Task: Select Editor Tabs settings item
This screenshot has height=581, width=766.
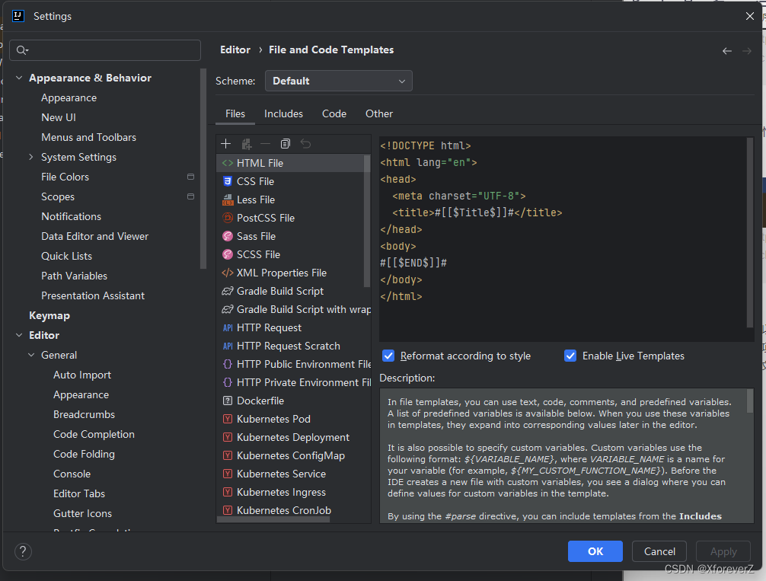Action: (x=79, y=493)
